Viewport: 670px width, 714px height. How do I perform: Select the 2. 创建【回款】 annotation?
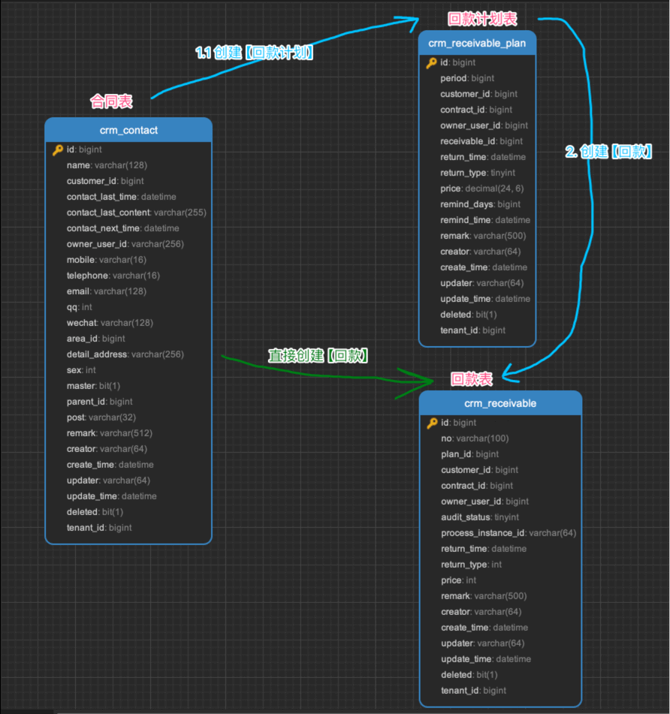(608, 152)
